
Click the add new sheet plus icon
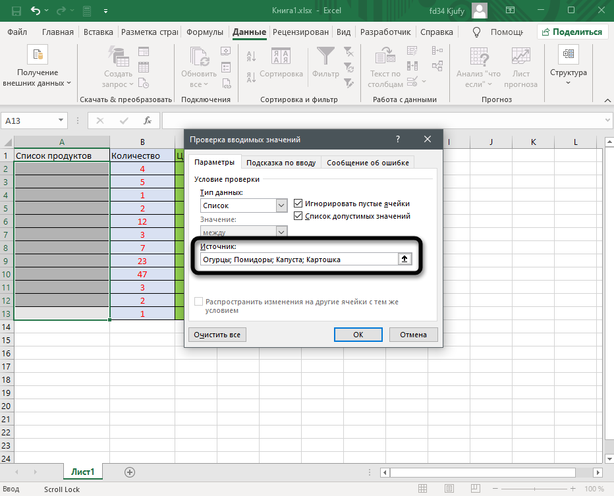click(130, 472)
